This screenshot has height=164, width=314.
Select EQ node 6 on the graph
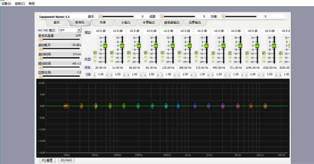[x=138, y=106]
